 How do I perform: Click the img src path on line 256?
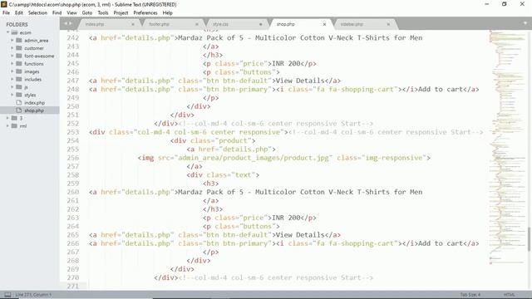click(x=253, y=158)
